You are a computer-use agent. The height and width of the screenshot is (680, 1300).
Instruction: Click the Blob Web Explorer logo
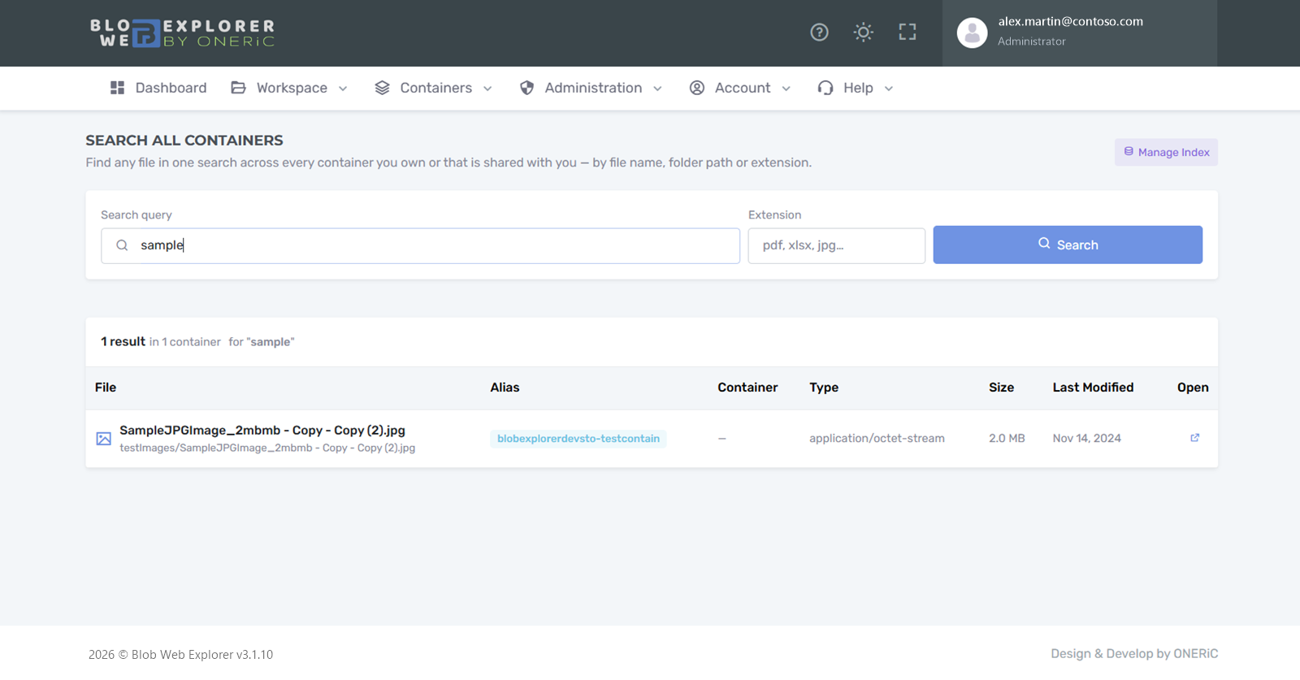[x=183, y=33]
